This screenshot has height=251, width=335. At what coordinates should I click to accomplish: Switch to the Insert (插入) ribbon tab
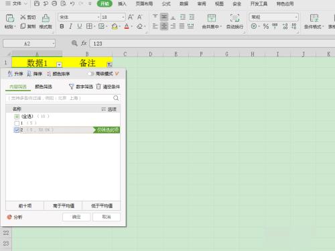point(122,3)
